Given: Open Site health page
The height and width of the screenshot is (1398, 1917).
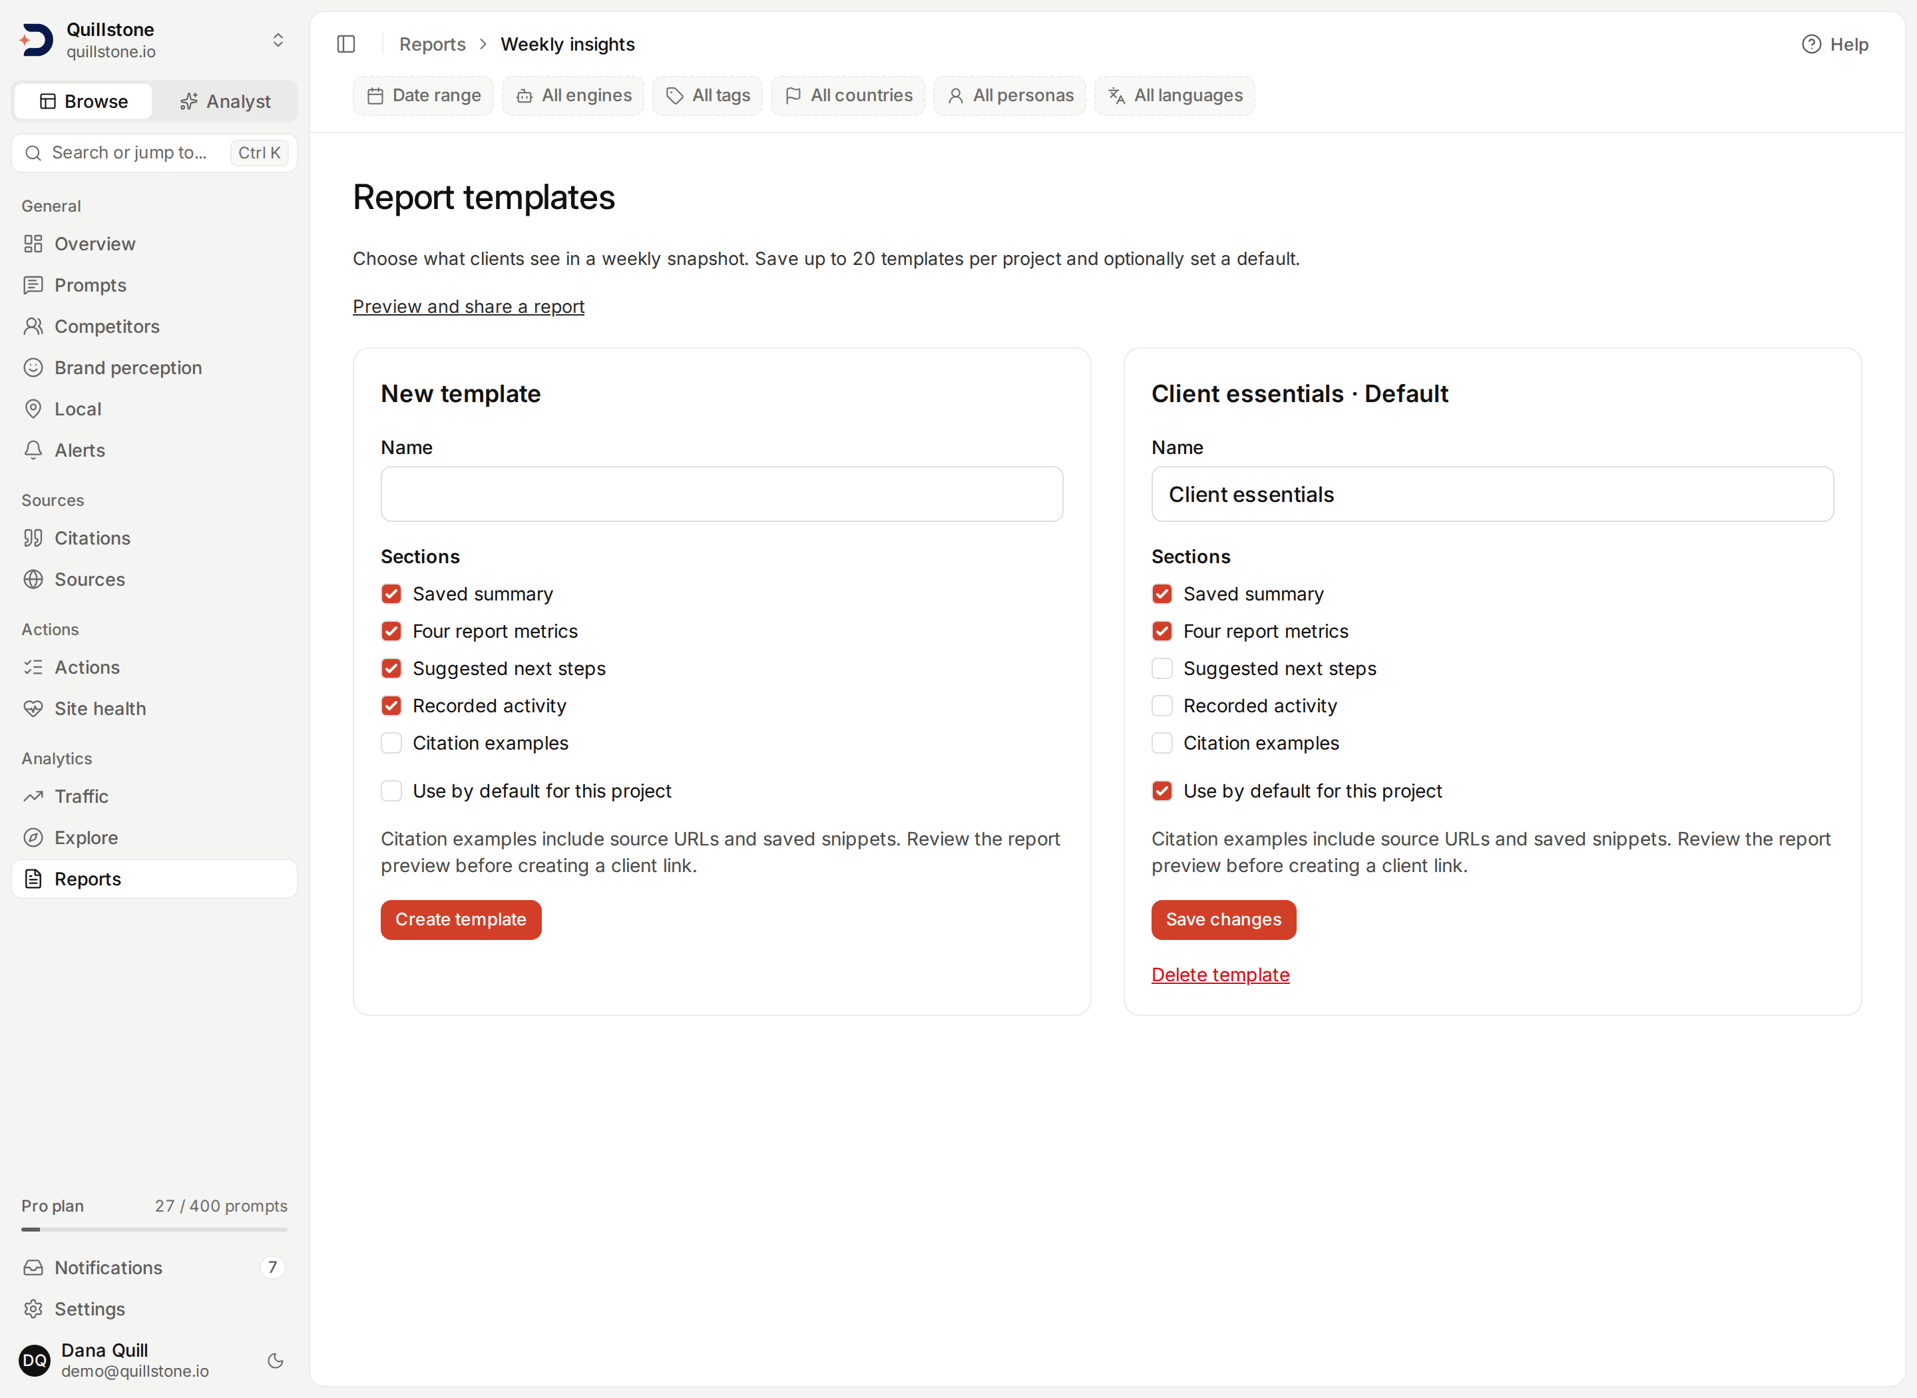Looking at the screenshot, I should coord(154,708).
